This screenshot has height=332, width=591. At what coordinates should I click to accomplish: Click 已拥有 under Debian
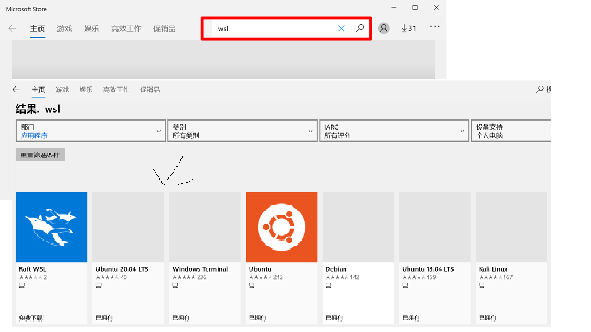[x=334, y=318]
